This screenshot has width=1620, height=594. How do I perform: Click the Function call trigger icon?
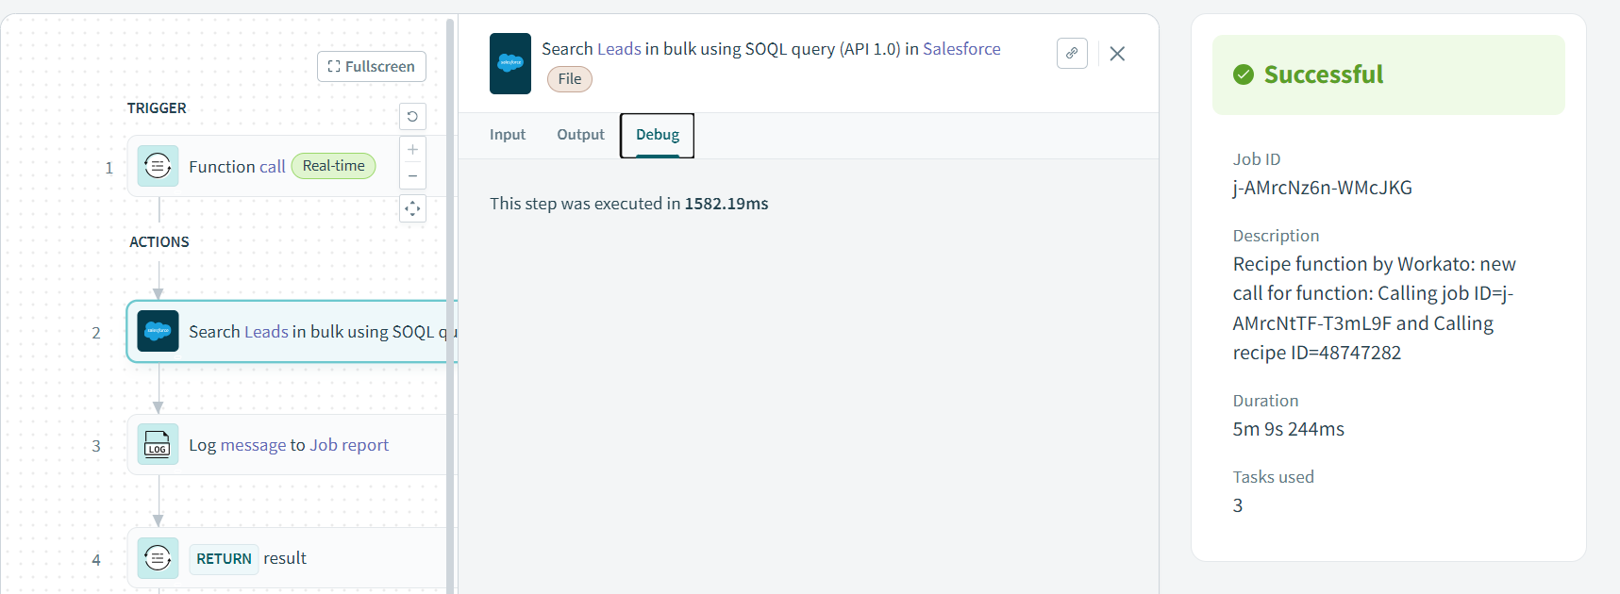(x=158, y=167)
